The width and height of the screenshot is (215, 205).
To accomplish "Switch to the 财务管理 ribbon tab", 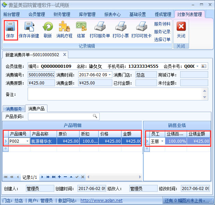I will point(62,14).
